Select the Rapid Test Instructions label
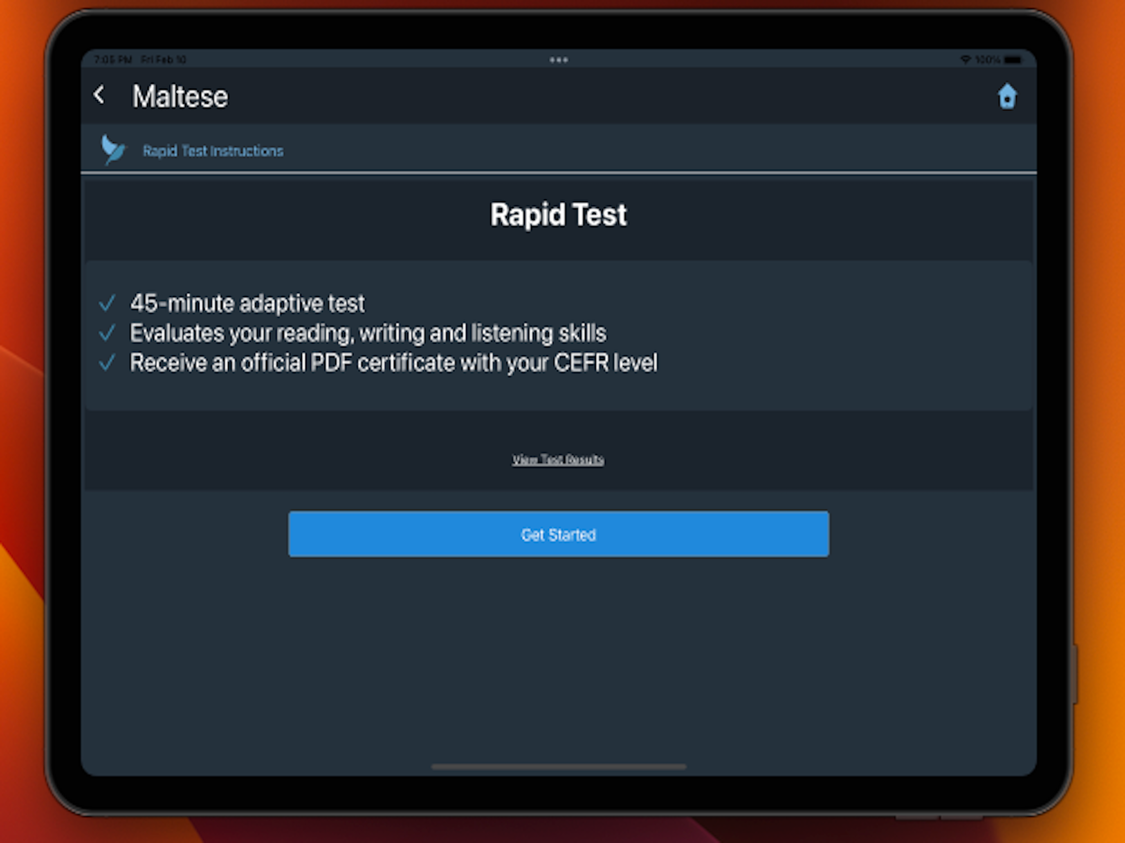Viewport: 1125px width, 843px height. (x=212, y=151)
